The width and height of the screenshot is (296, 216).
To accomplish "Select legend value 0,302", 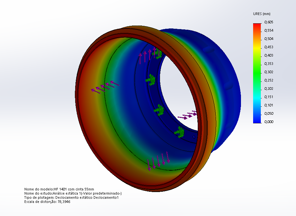I will point(268,72).
